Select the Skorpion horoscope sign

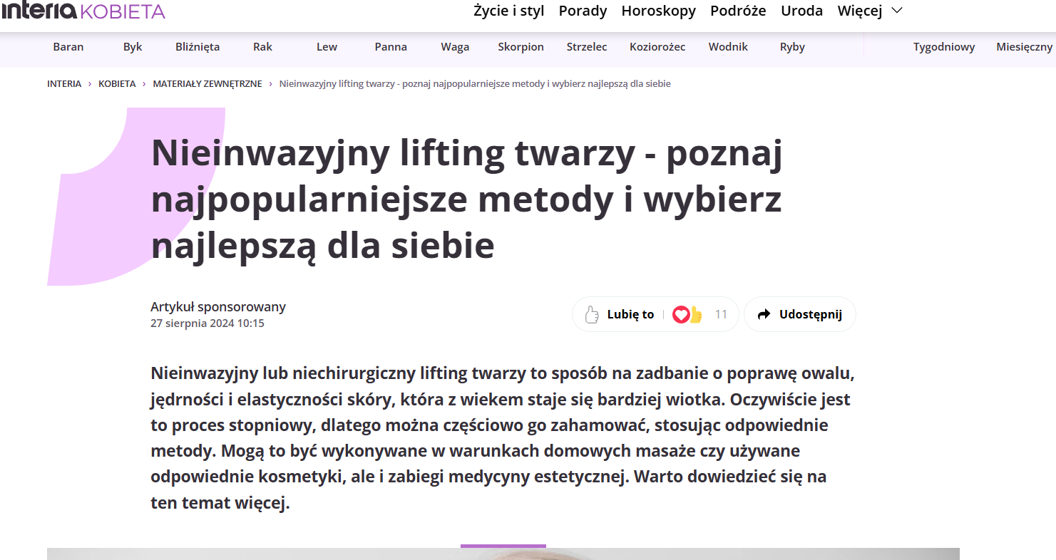(521, 47)
